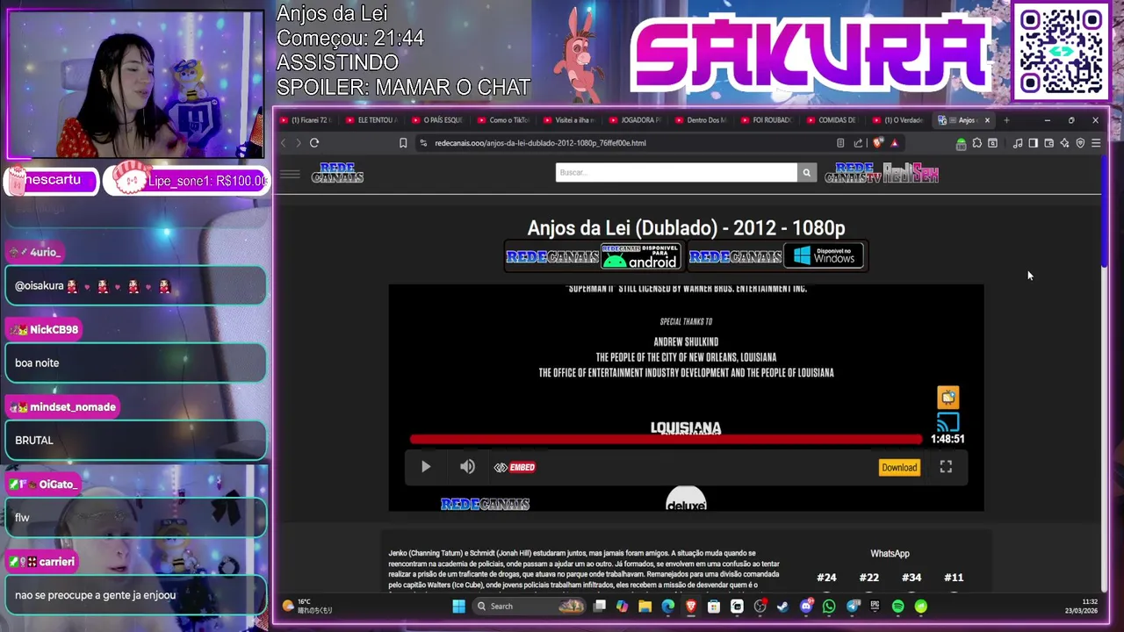Click the Brave Rewards triangle icon
Image resolution: width=1124 pixels, height=632 pixels.
(894, 142)
